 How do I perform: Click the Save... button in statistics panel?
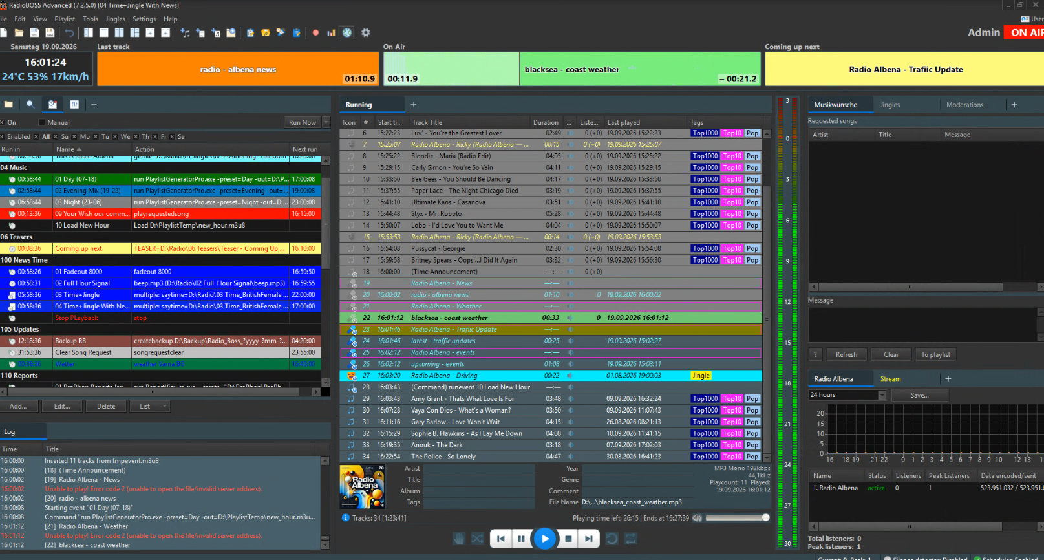click(919, 395)
